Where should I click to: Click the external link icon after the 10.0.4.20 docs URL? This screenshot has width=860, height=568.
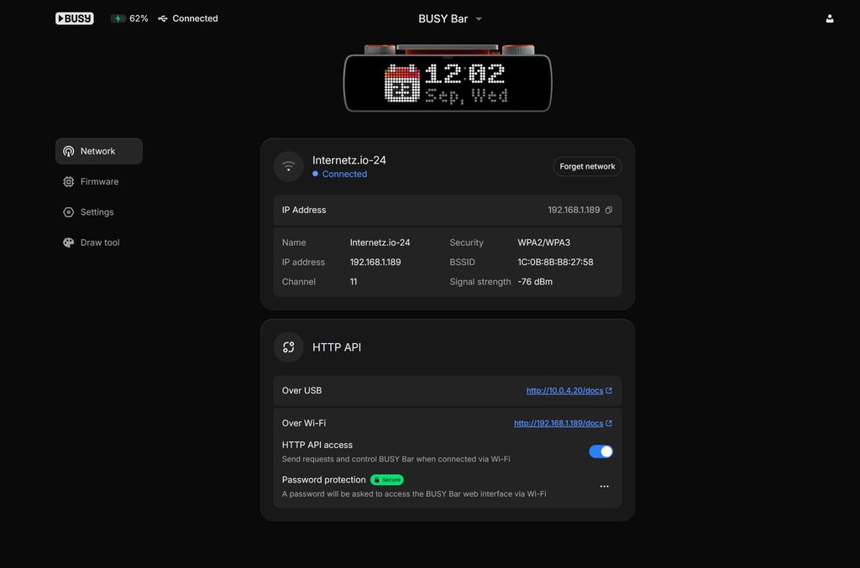(609, 390)
